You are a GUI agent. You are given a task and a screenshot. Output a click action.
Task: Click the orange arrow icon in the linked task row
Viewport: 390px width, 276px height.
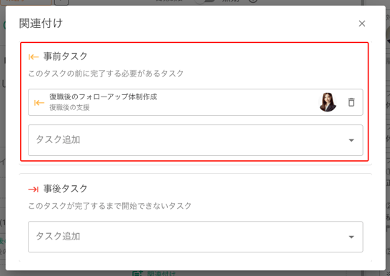pos(39,102)
